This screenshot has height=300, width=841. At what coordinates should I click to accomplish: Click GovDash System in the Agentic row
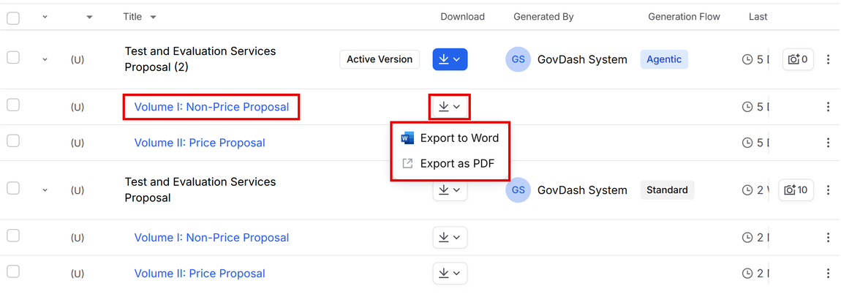click(582, 59)
